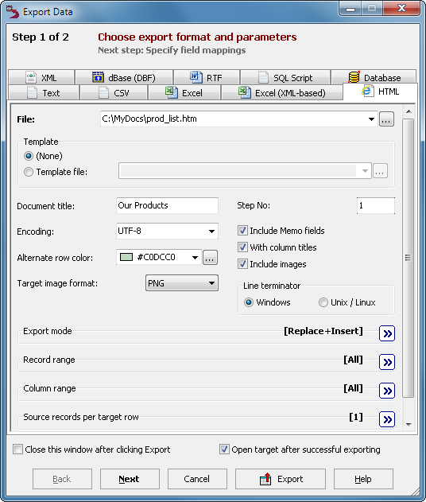Expand Source records per target row
This screenshot has width=426, height=502.
(387, 419)
